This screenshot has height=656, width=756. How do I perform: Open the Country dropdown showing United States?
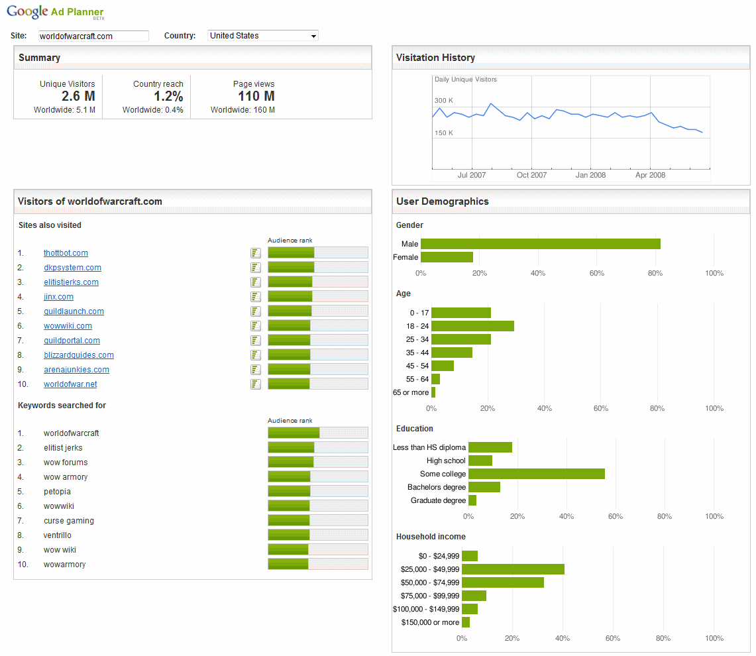tap(262, 36)
